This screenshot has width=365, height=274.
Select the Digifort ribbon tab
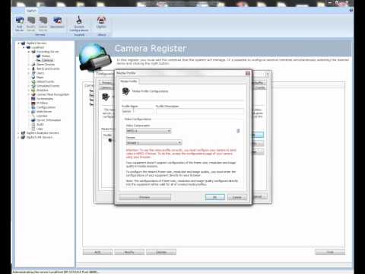pos(31,11)
